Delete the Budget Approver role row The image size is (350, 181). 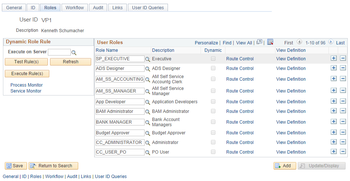point(343,132)
